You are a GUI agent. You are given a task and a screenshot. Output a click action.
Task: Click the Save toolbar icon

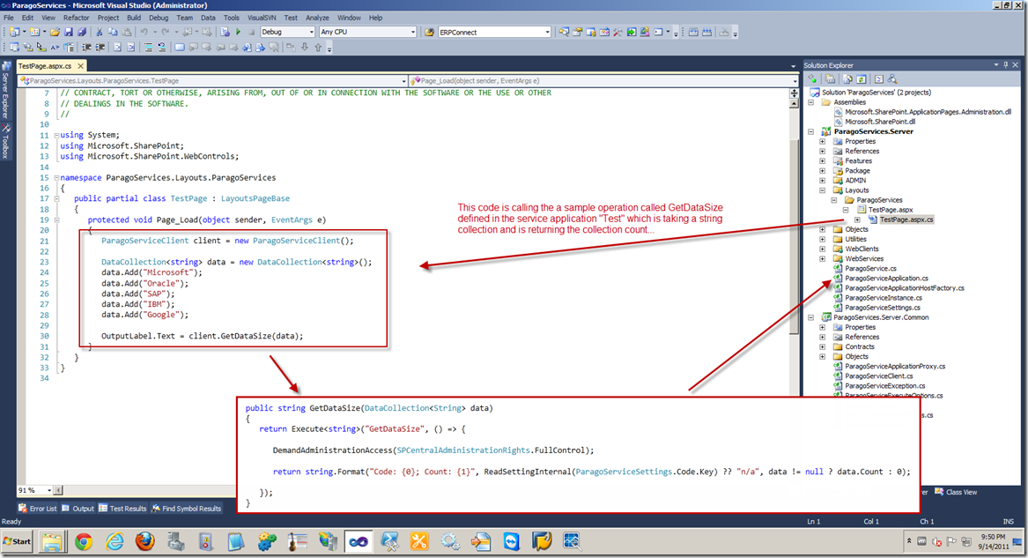[70, 32]
